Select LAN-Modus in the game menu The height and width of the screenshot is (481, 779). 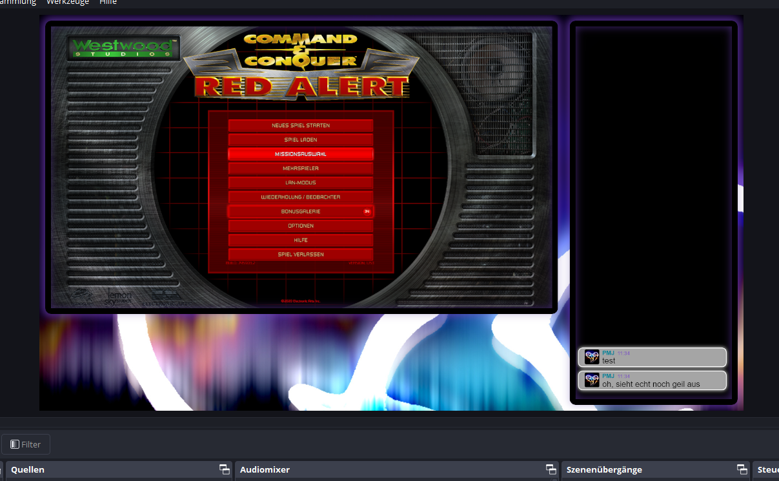click(301, 182)
